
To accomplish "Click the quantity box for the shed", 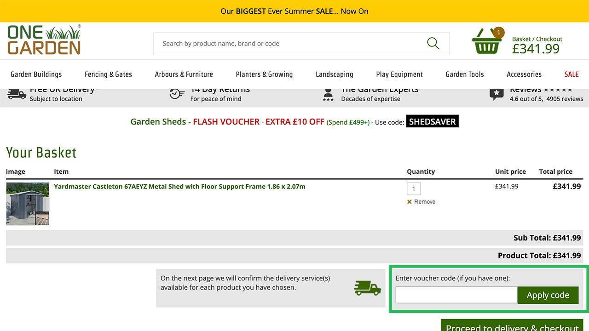I will pyautogui.click(x=414, y=189).
